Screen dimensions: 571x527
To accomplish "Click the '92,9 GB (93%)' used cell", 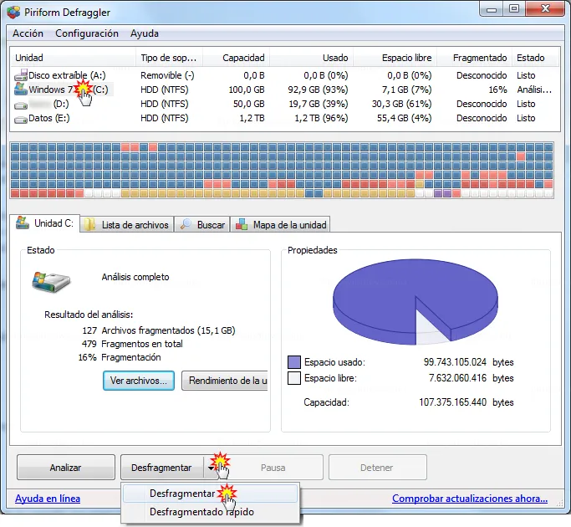I will pos(318,90).
